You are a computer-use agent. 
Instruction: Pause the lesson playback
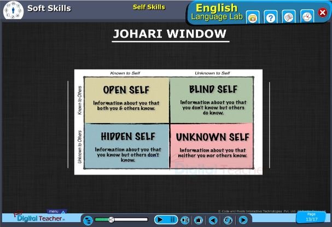[x=172, y=220]
